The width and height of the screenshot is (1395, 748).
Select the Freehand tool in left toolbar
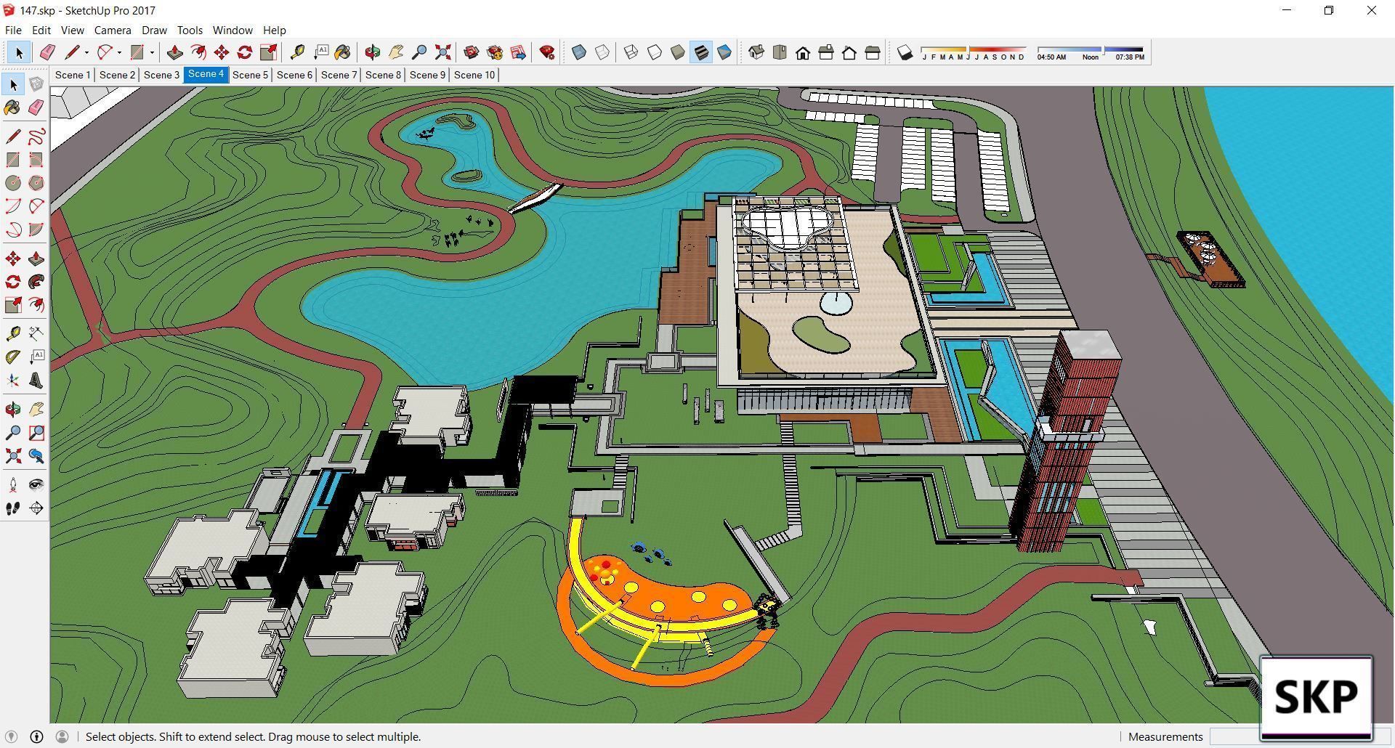click(36, 136)
